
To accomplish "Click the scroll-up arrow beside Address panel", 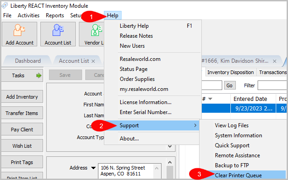I will click(170, 162).
